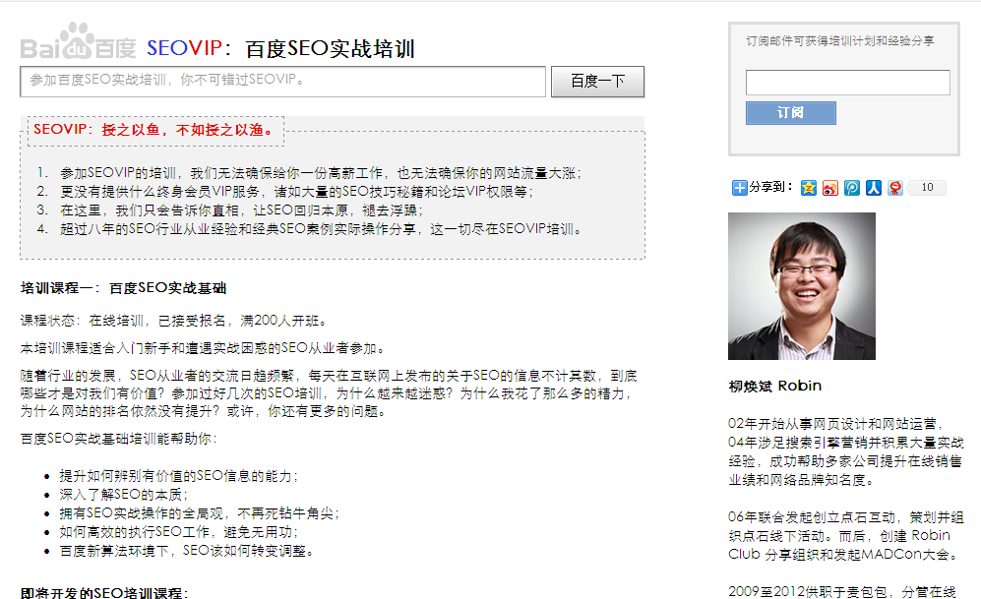Click the 百度SEO实战培训 page title
Screen dimensions: 981x599
(x=330, y=49)
